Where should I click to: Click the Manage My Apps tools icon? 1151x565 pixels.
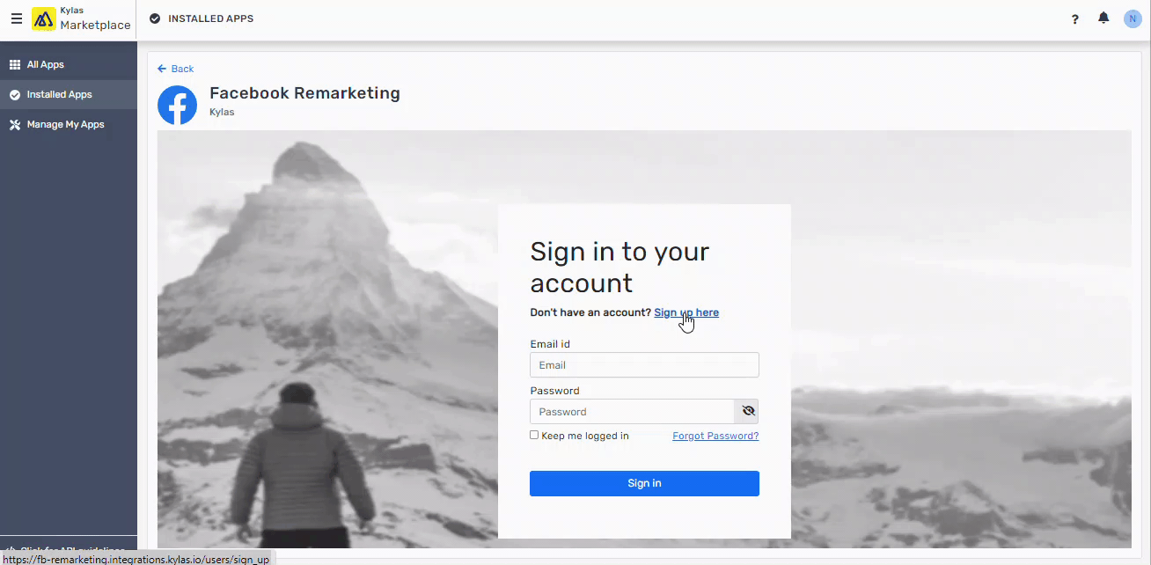pos(15,124)
